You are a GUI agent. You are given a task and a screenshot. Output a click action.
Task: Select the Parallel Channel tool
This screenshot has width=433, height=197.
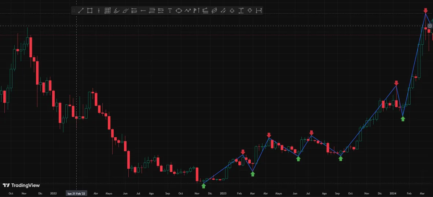point(214,11)
